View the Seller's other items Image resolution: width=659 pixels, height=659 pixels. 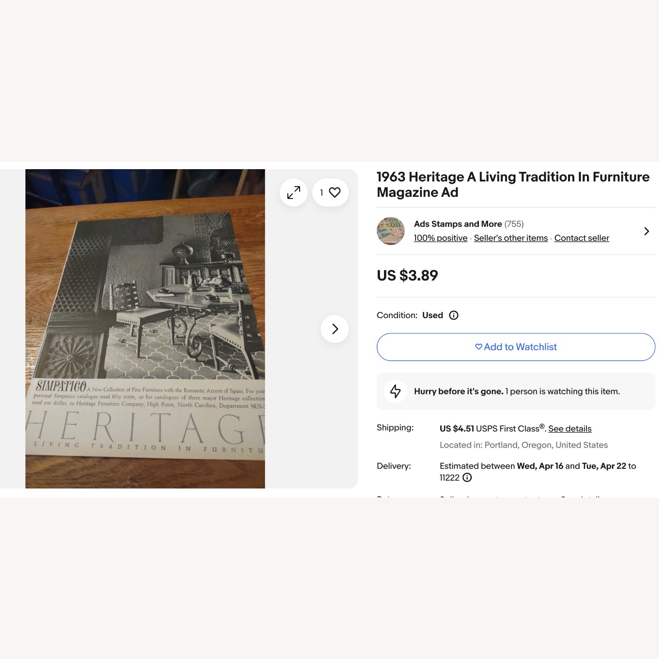tap(511, 238)
